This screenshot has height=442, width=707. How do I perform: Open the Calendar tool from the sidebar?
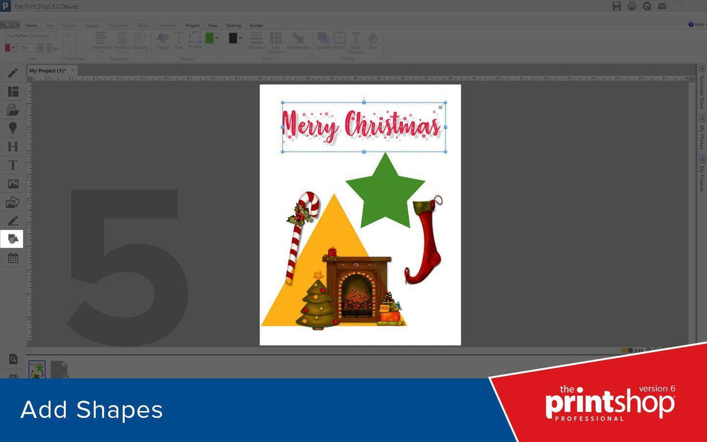tap(13, 257)
